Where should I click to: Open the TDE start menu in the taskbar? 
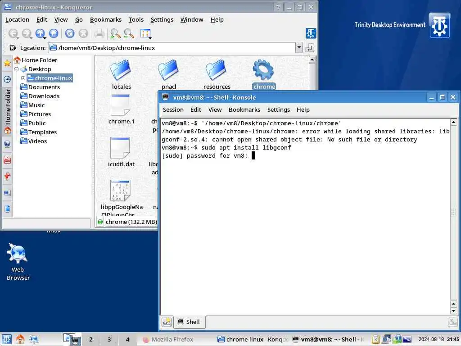click(x=6, y=340)
